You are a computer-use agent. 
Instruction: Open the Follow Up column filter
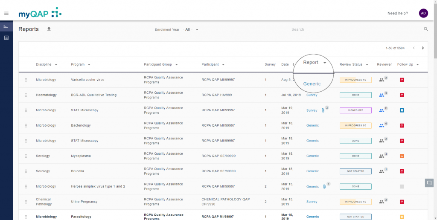pyautogui.click(x=417, y=65)
